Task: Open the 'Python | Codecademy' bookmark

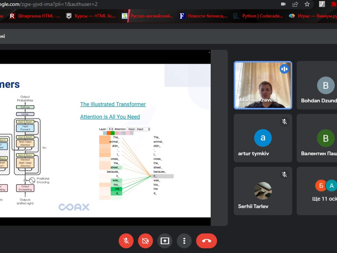Action: coord(258,16)
